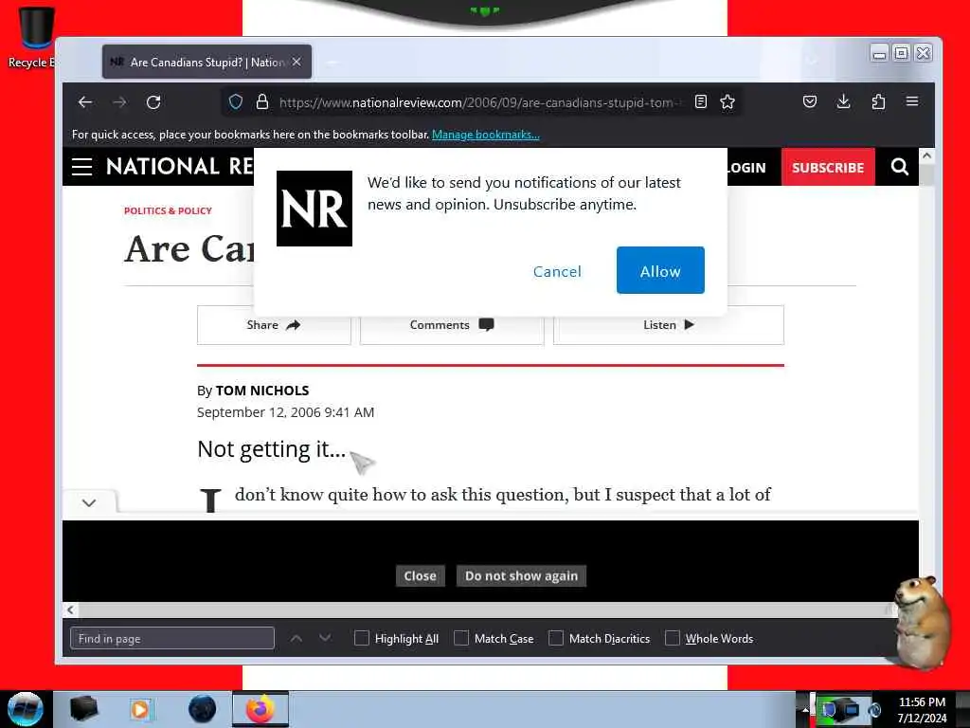Click the horizontal scrollbar left arrow

tap(70, 610)
